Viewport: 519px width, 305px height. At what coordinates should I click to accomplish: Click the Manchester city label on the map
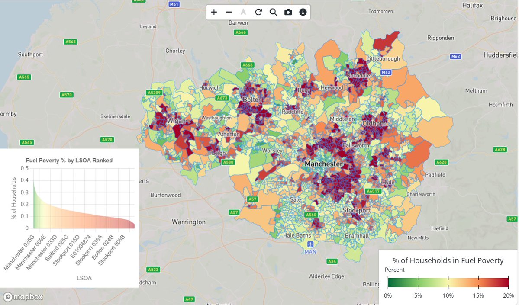pyautogui.click(x=323, y=164)
